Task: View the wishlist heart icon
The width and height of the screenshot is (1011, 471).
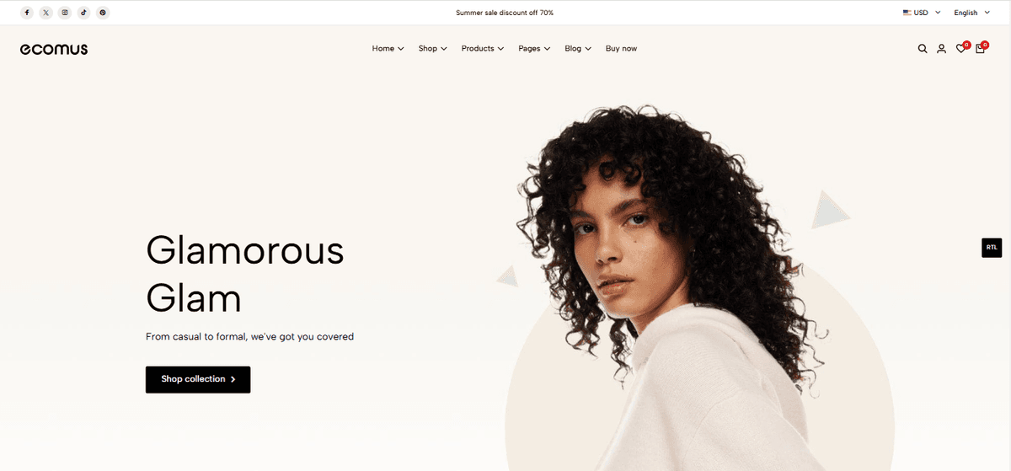Action: click(x=960, y=49)
